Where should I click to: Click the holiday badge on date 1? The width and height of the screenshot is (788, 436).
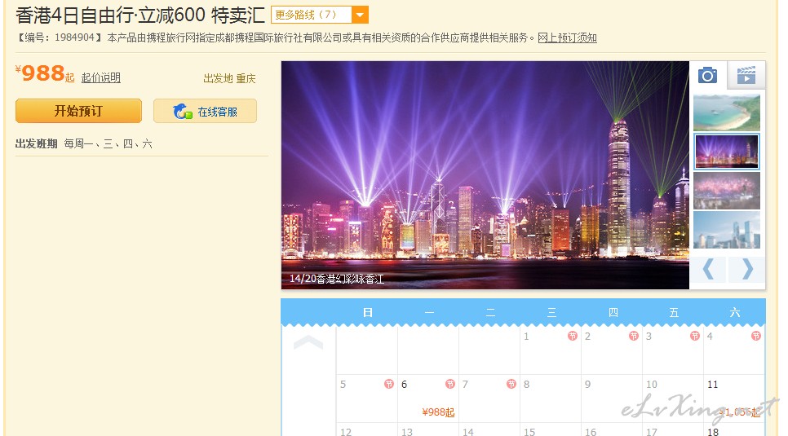click(573, 336)
